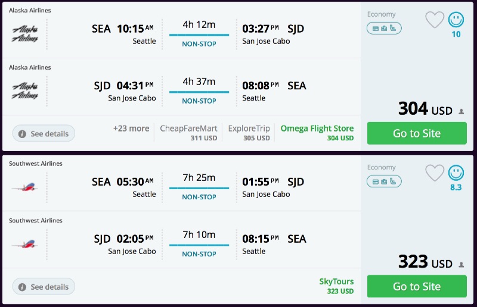The image size is (477, 307).
Task: Open the CheapFareMart 311 USD offer
Action: click(x=188, y=133)
